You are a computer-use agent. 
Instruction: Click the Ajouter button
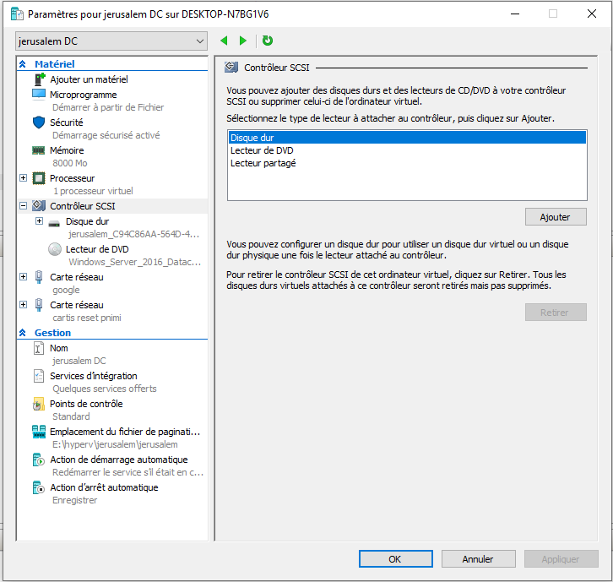(x=556, y=217)
